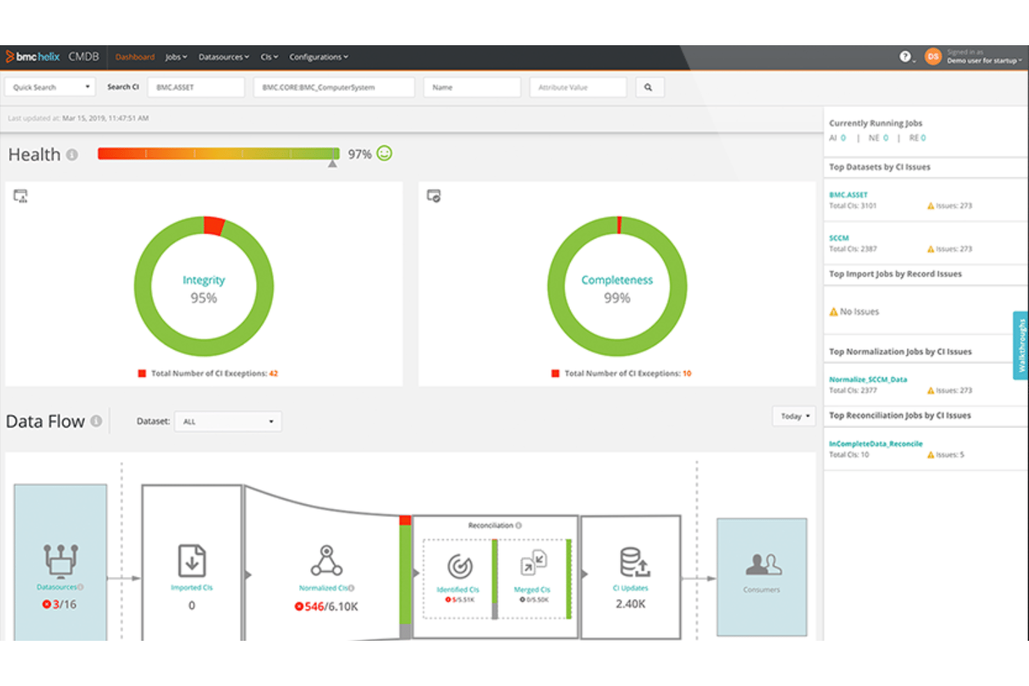Click the Merged CIs icon
The height and width of the screenshot is (686, 1029).
point(534,563)
